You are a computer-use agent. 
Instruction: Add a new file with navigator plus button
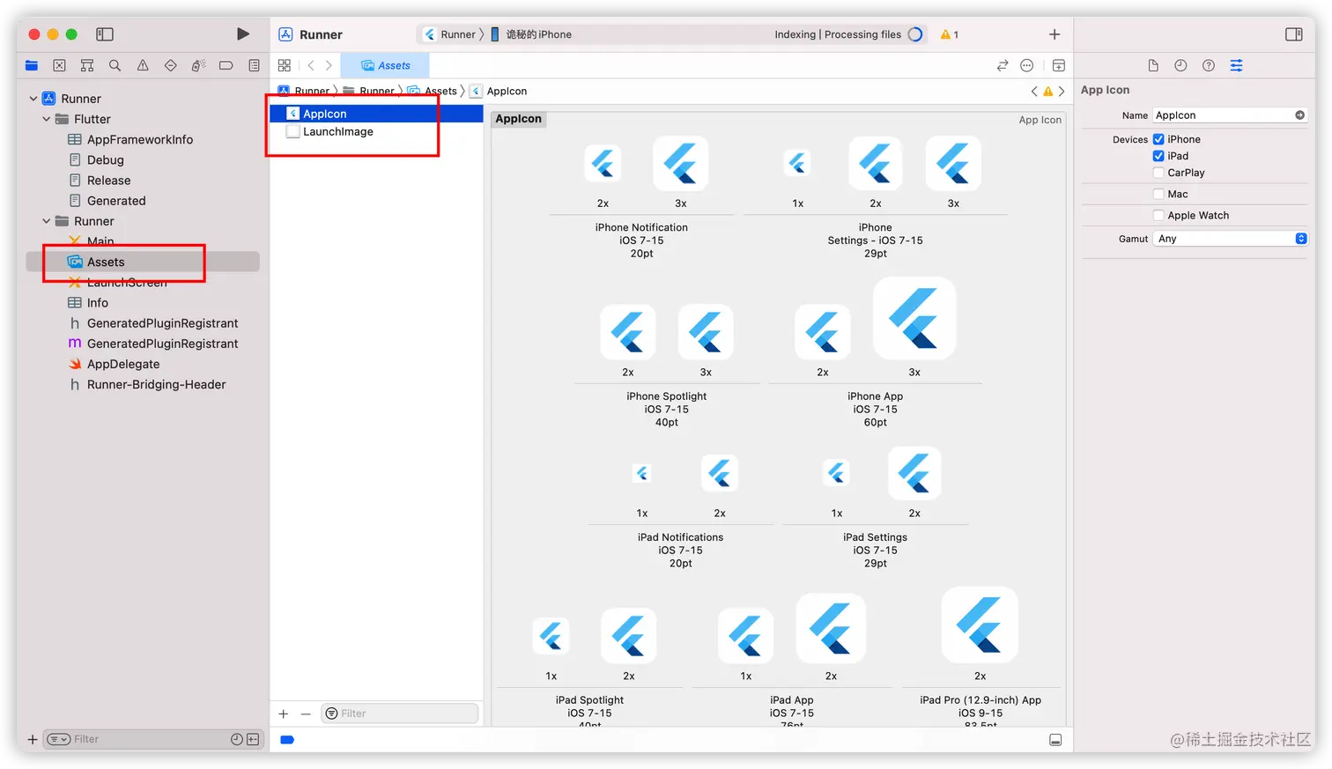coord(33,739)
